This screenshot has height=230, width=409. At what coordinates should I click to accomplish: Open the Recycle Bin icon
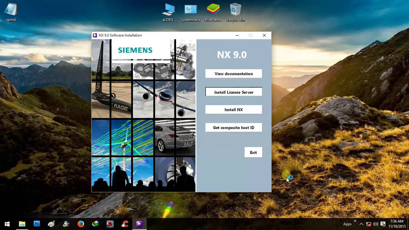tap(235, 13)
